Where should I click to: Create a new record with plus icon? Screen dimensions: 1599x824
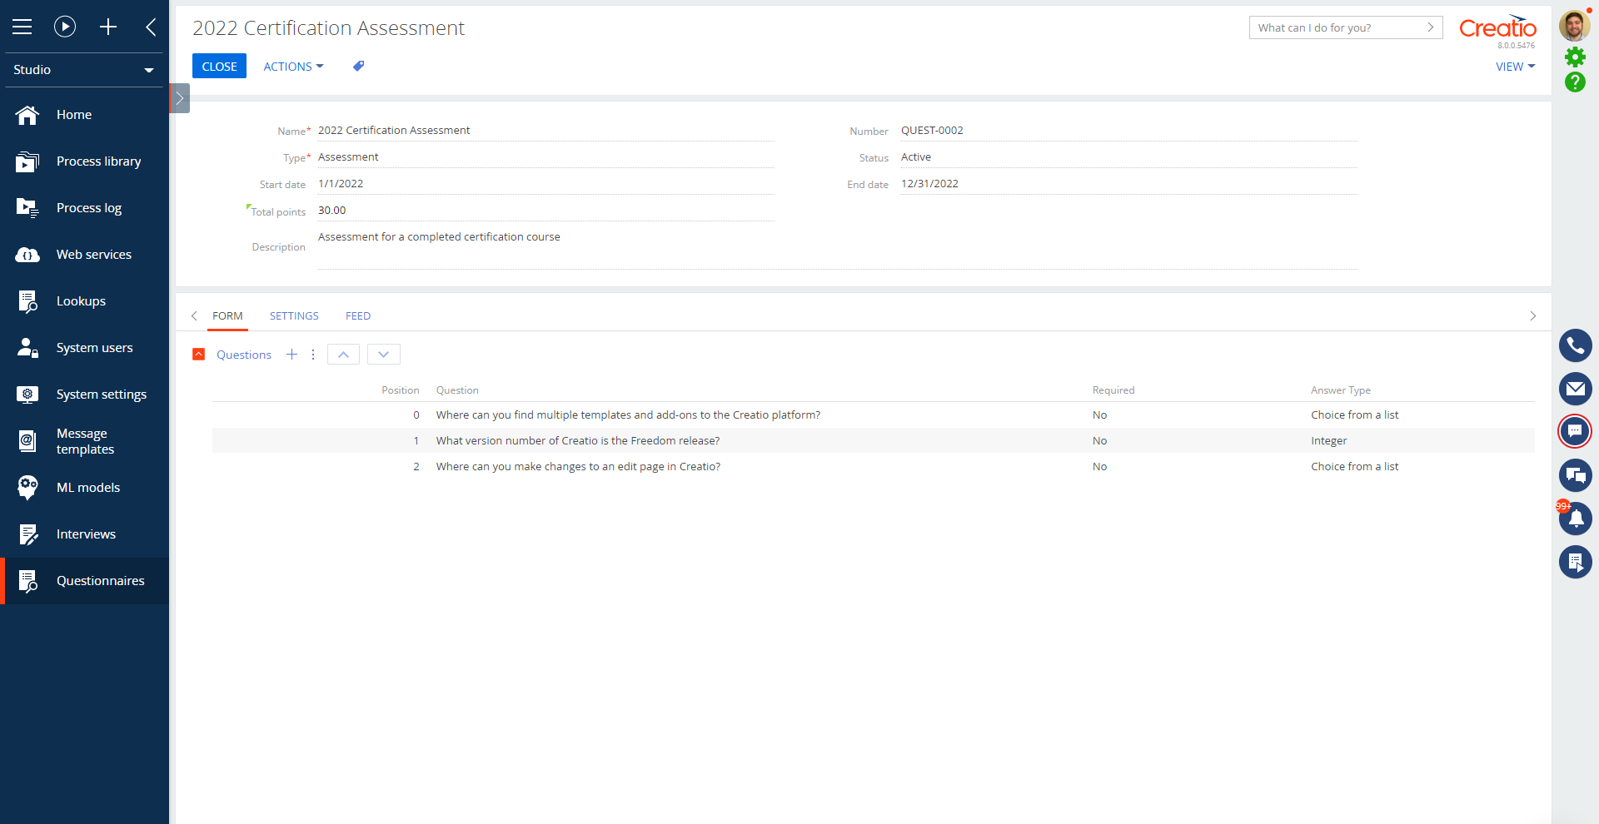tap(108, 26)
